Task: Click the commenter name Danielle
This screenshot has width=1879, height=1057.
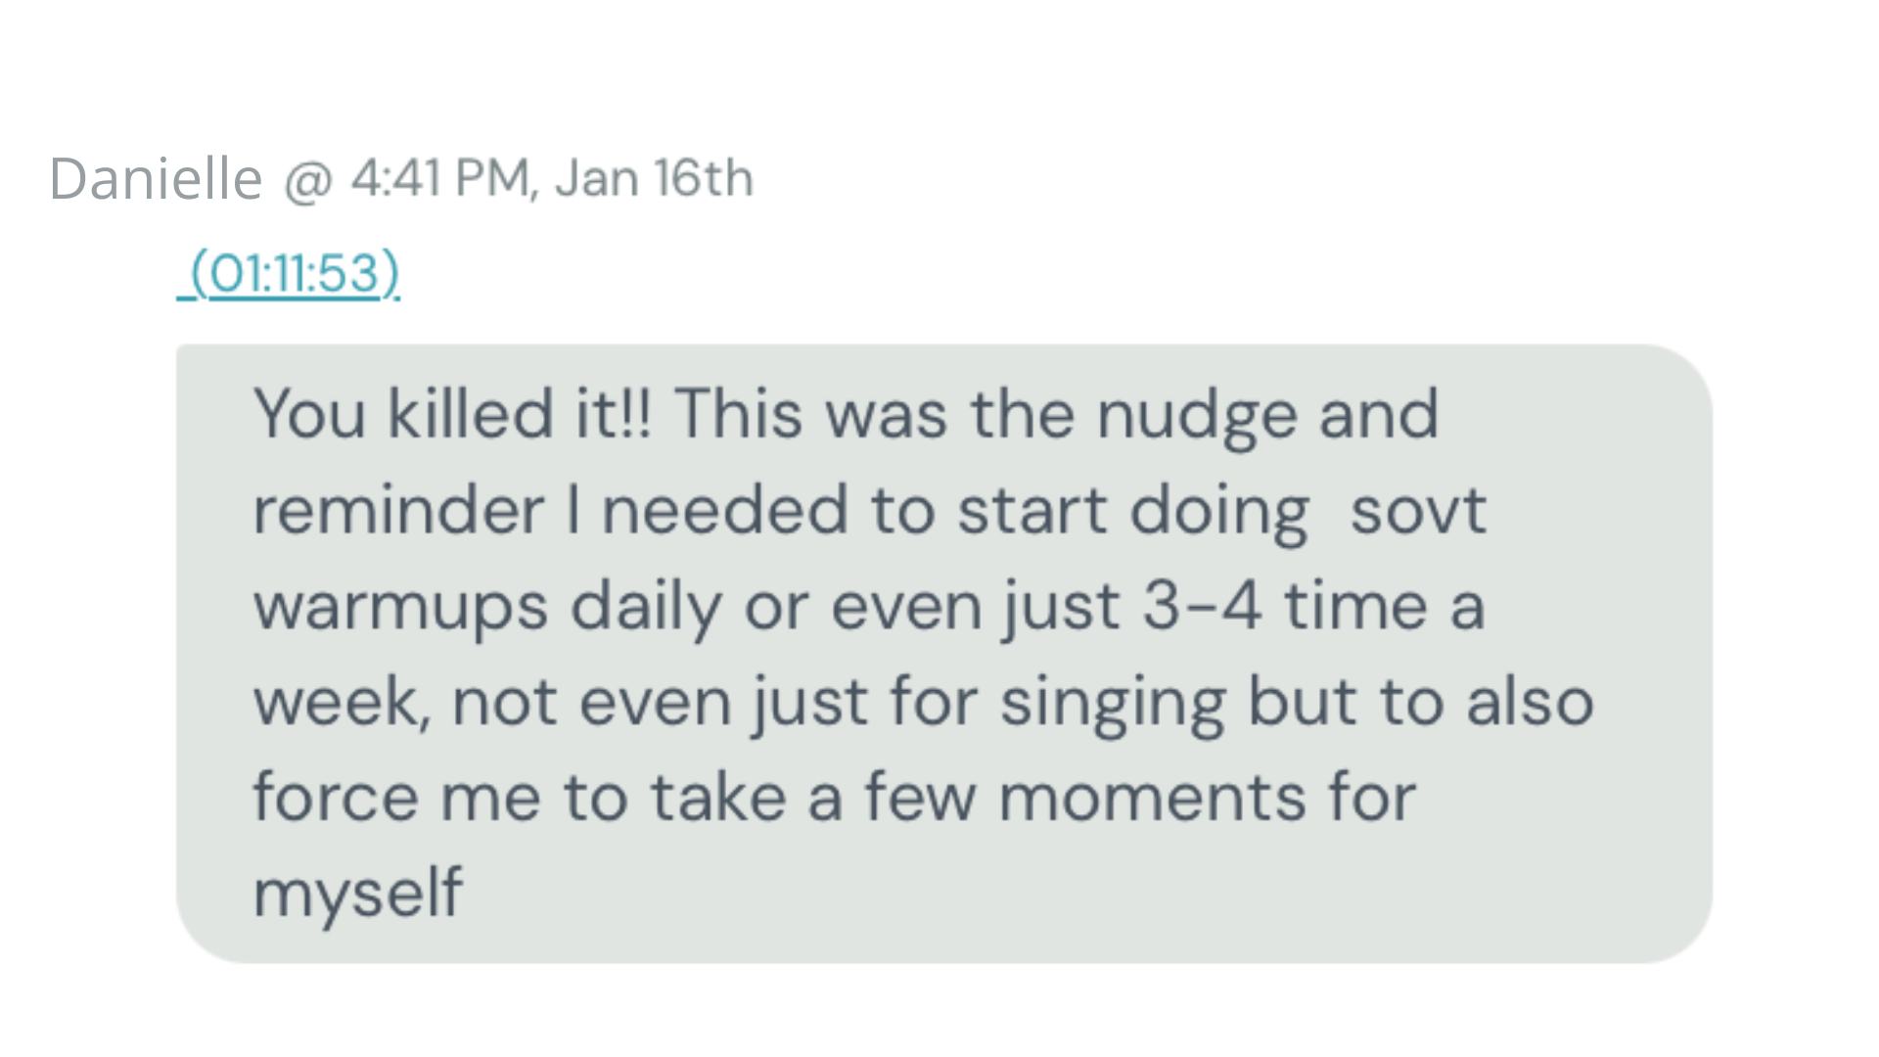Action: 156,179
